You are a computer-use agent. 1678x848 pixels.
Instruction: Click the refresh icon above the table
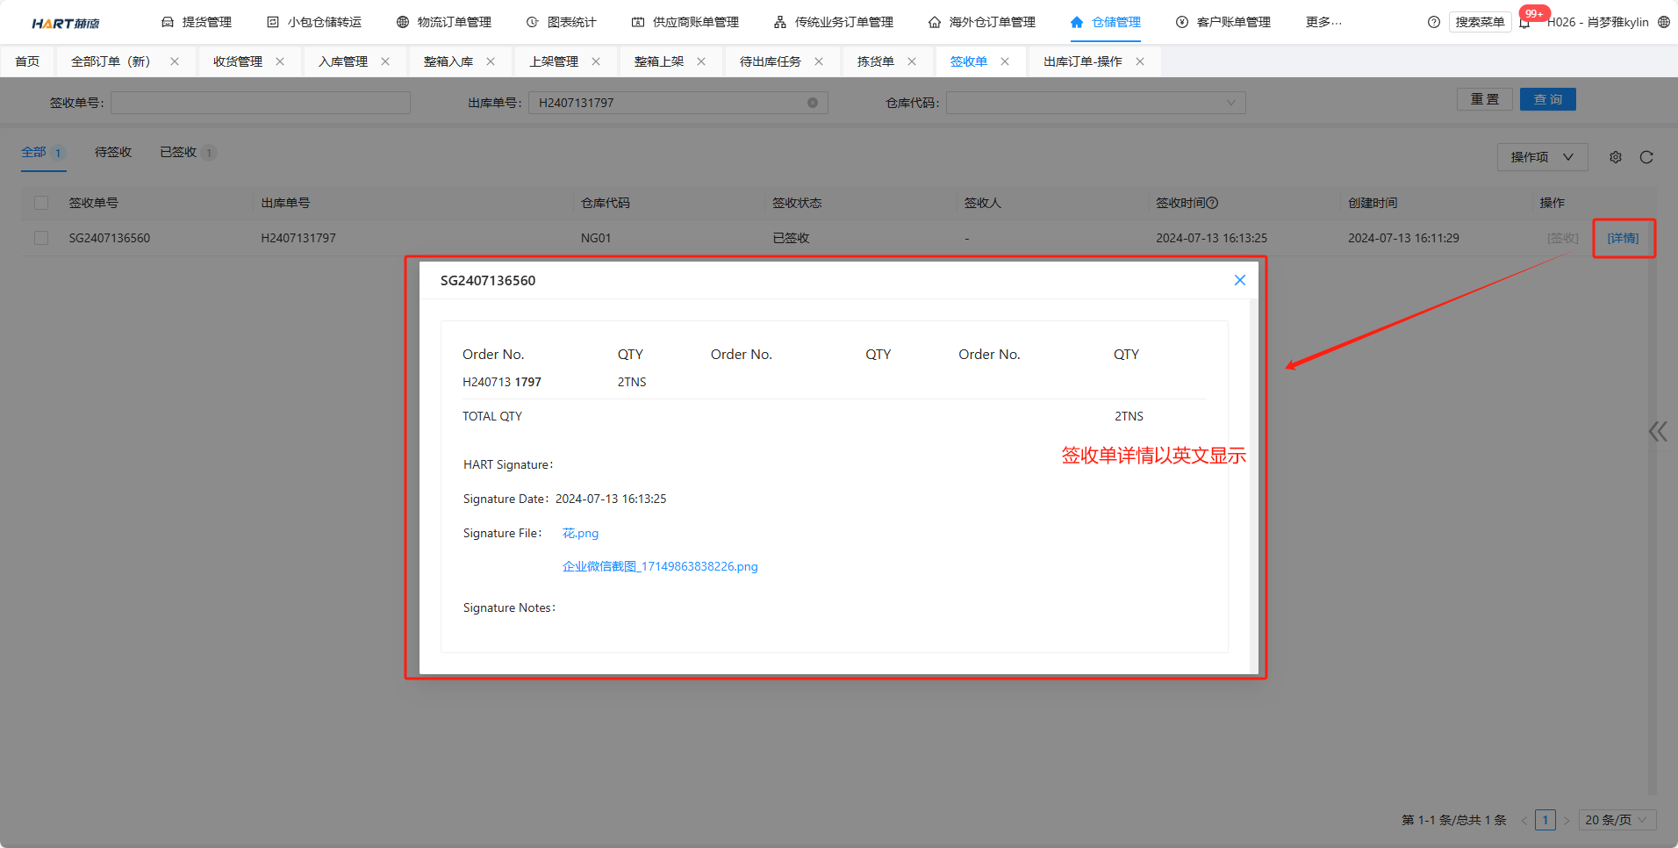[1646, 157]
